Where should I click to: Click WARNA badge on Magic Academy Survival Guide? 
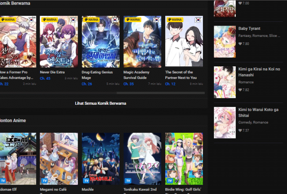(x=133, y=20)
